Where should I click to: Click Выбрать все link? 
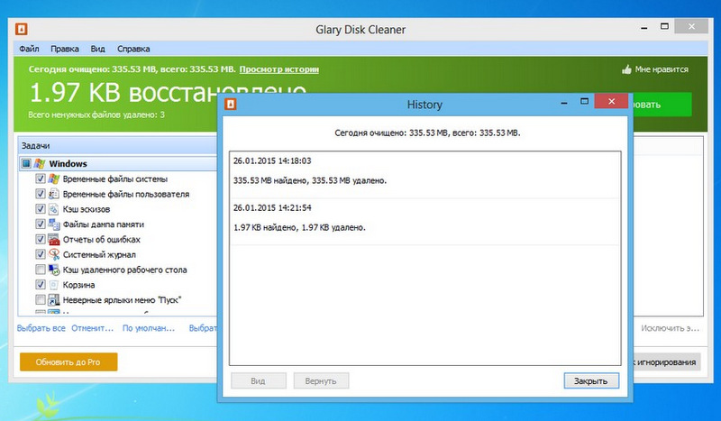(41, 328)
